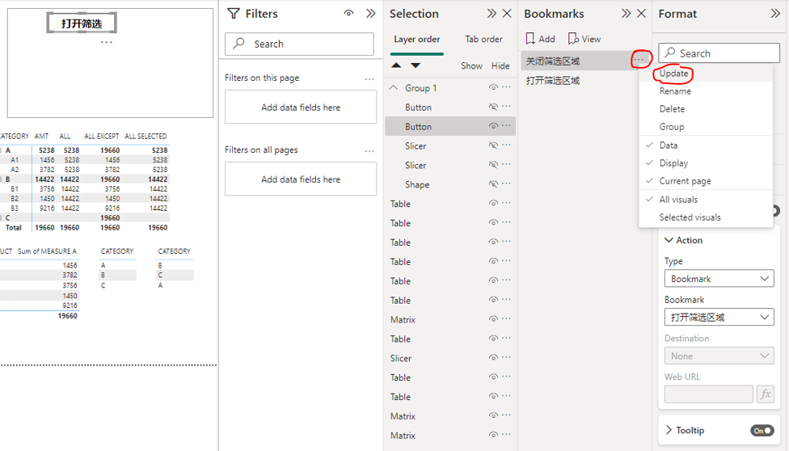The height and width of the screenshot is (451, 789).
Task: Show the hidden Shape layer
Action: 493,185
